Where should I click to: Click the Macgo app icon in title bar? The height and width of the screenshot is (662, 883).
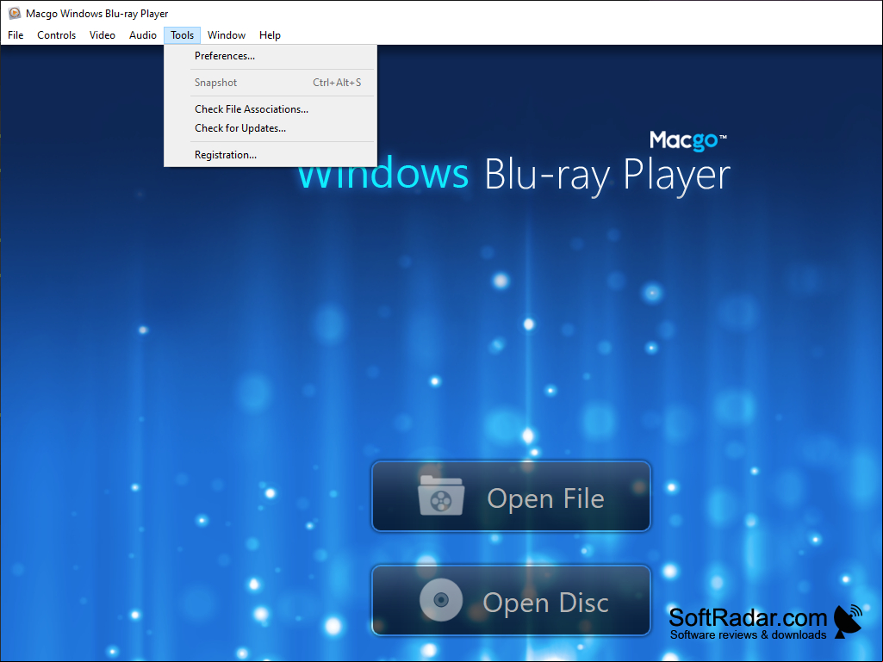point(14,13)
